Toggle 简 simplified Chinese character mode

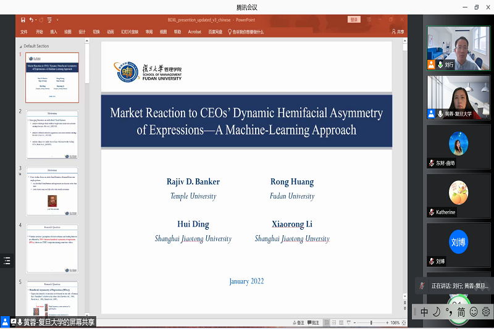[461, 312]
